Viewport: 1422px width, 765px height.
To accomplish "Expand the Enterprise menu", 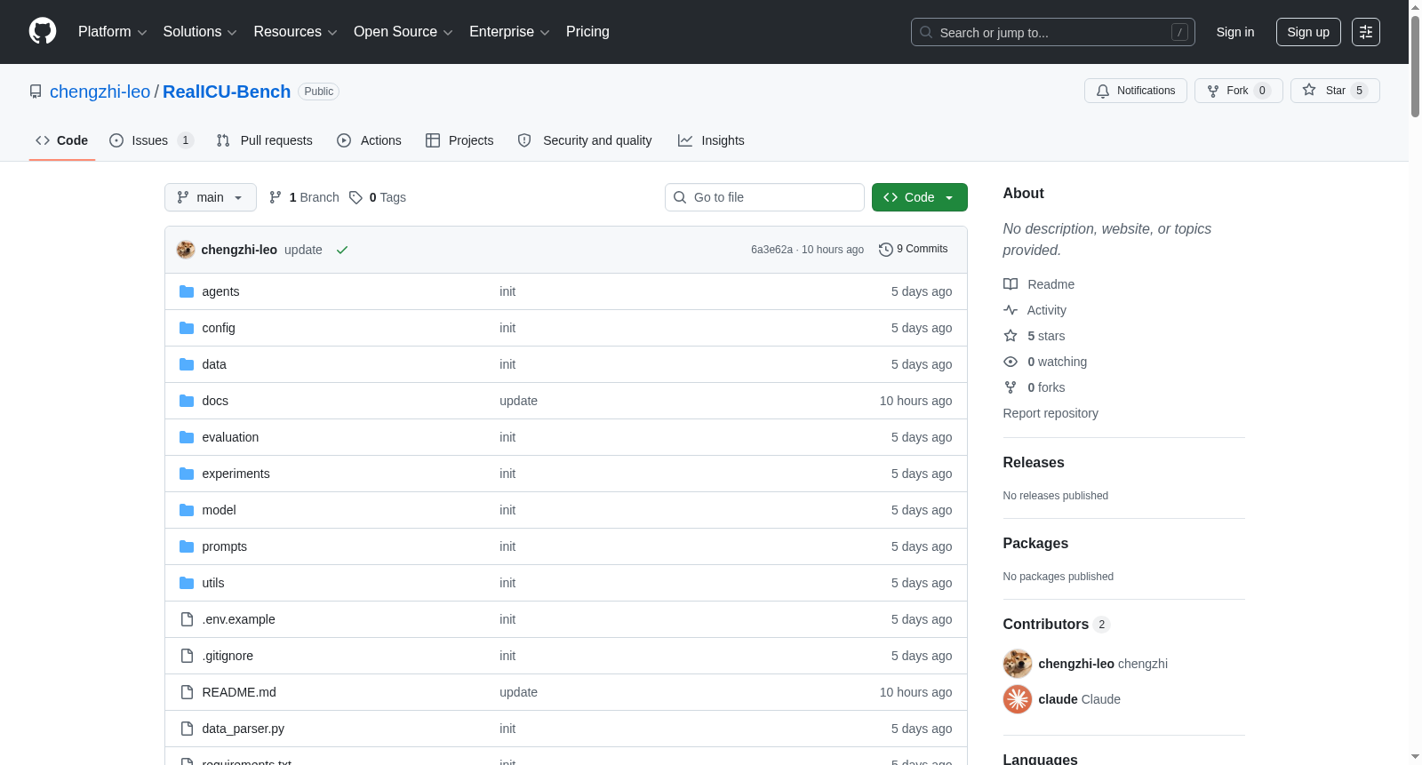I will pyautogui.click(x=509, y=32).
